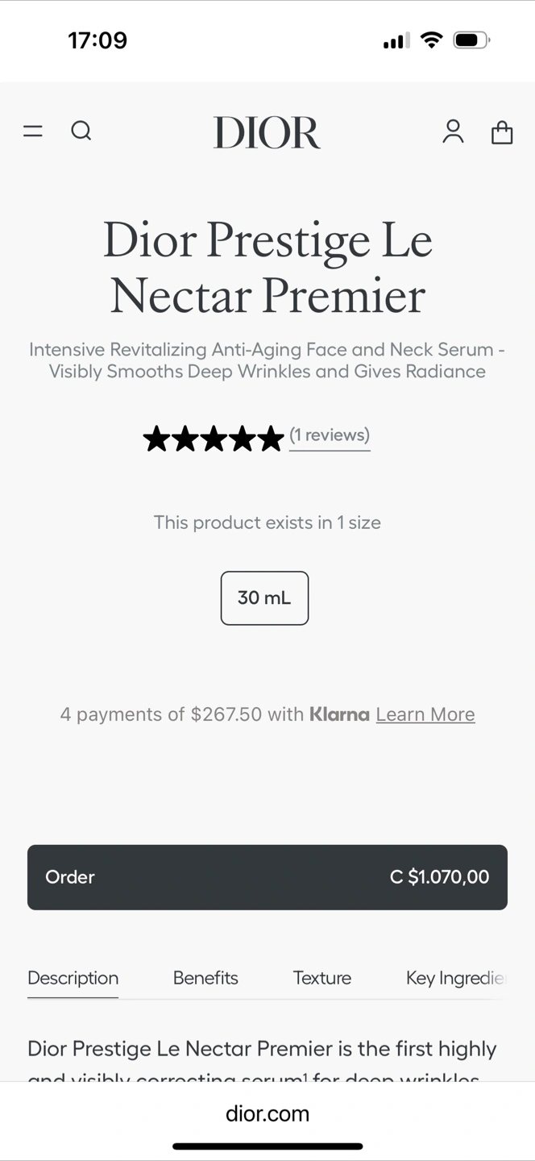This screenshot has height=1161, width=535.
Task: Click the five-star rating
Action: coord(214,439)
